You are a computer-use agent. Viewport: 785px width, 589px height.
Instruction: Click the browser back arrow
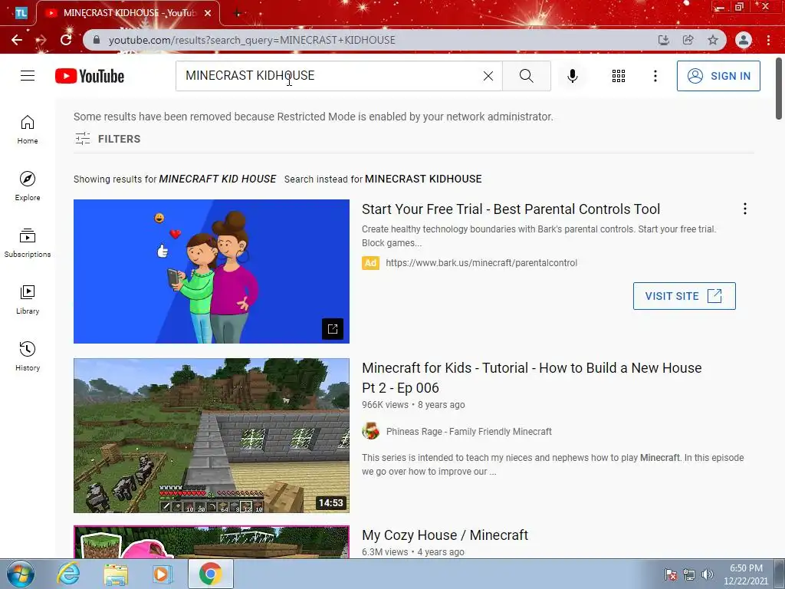[x=17, y=40]
